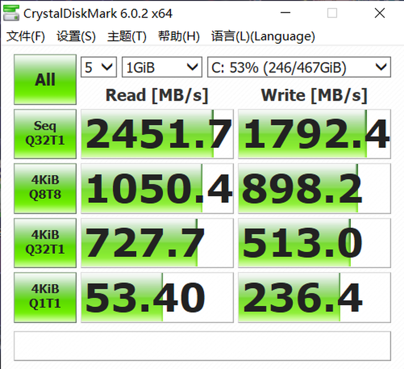This screenshot has width=404, height=369.
Task: Click the empty comment field at bottom
Action: click(202, 346)
